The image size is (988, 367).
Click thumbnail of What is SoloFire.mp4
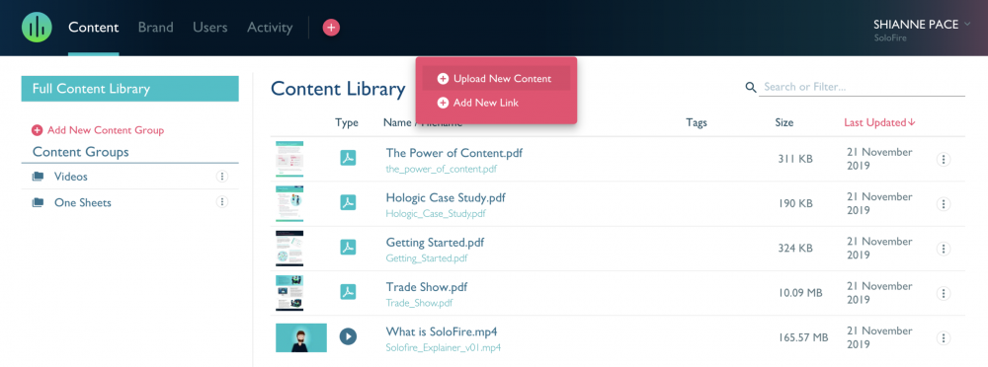tap(301, 337)
